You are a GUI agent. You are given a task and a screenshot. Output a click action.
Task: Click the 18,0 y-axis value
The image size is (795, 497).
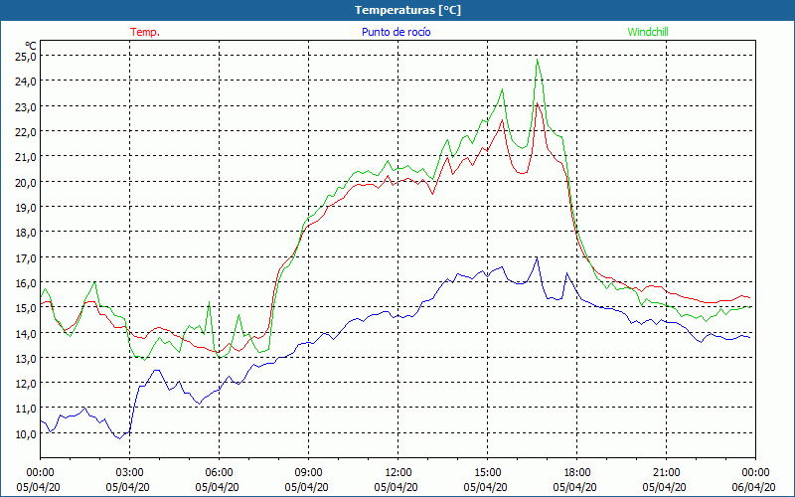pos(25,233)
